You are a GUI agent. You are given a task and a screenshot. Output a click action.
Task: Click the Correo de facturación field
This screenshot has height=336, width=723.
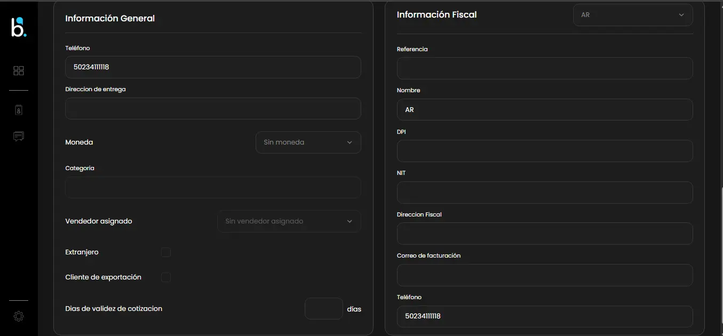pyautogui.click(x=545, y=275)
